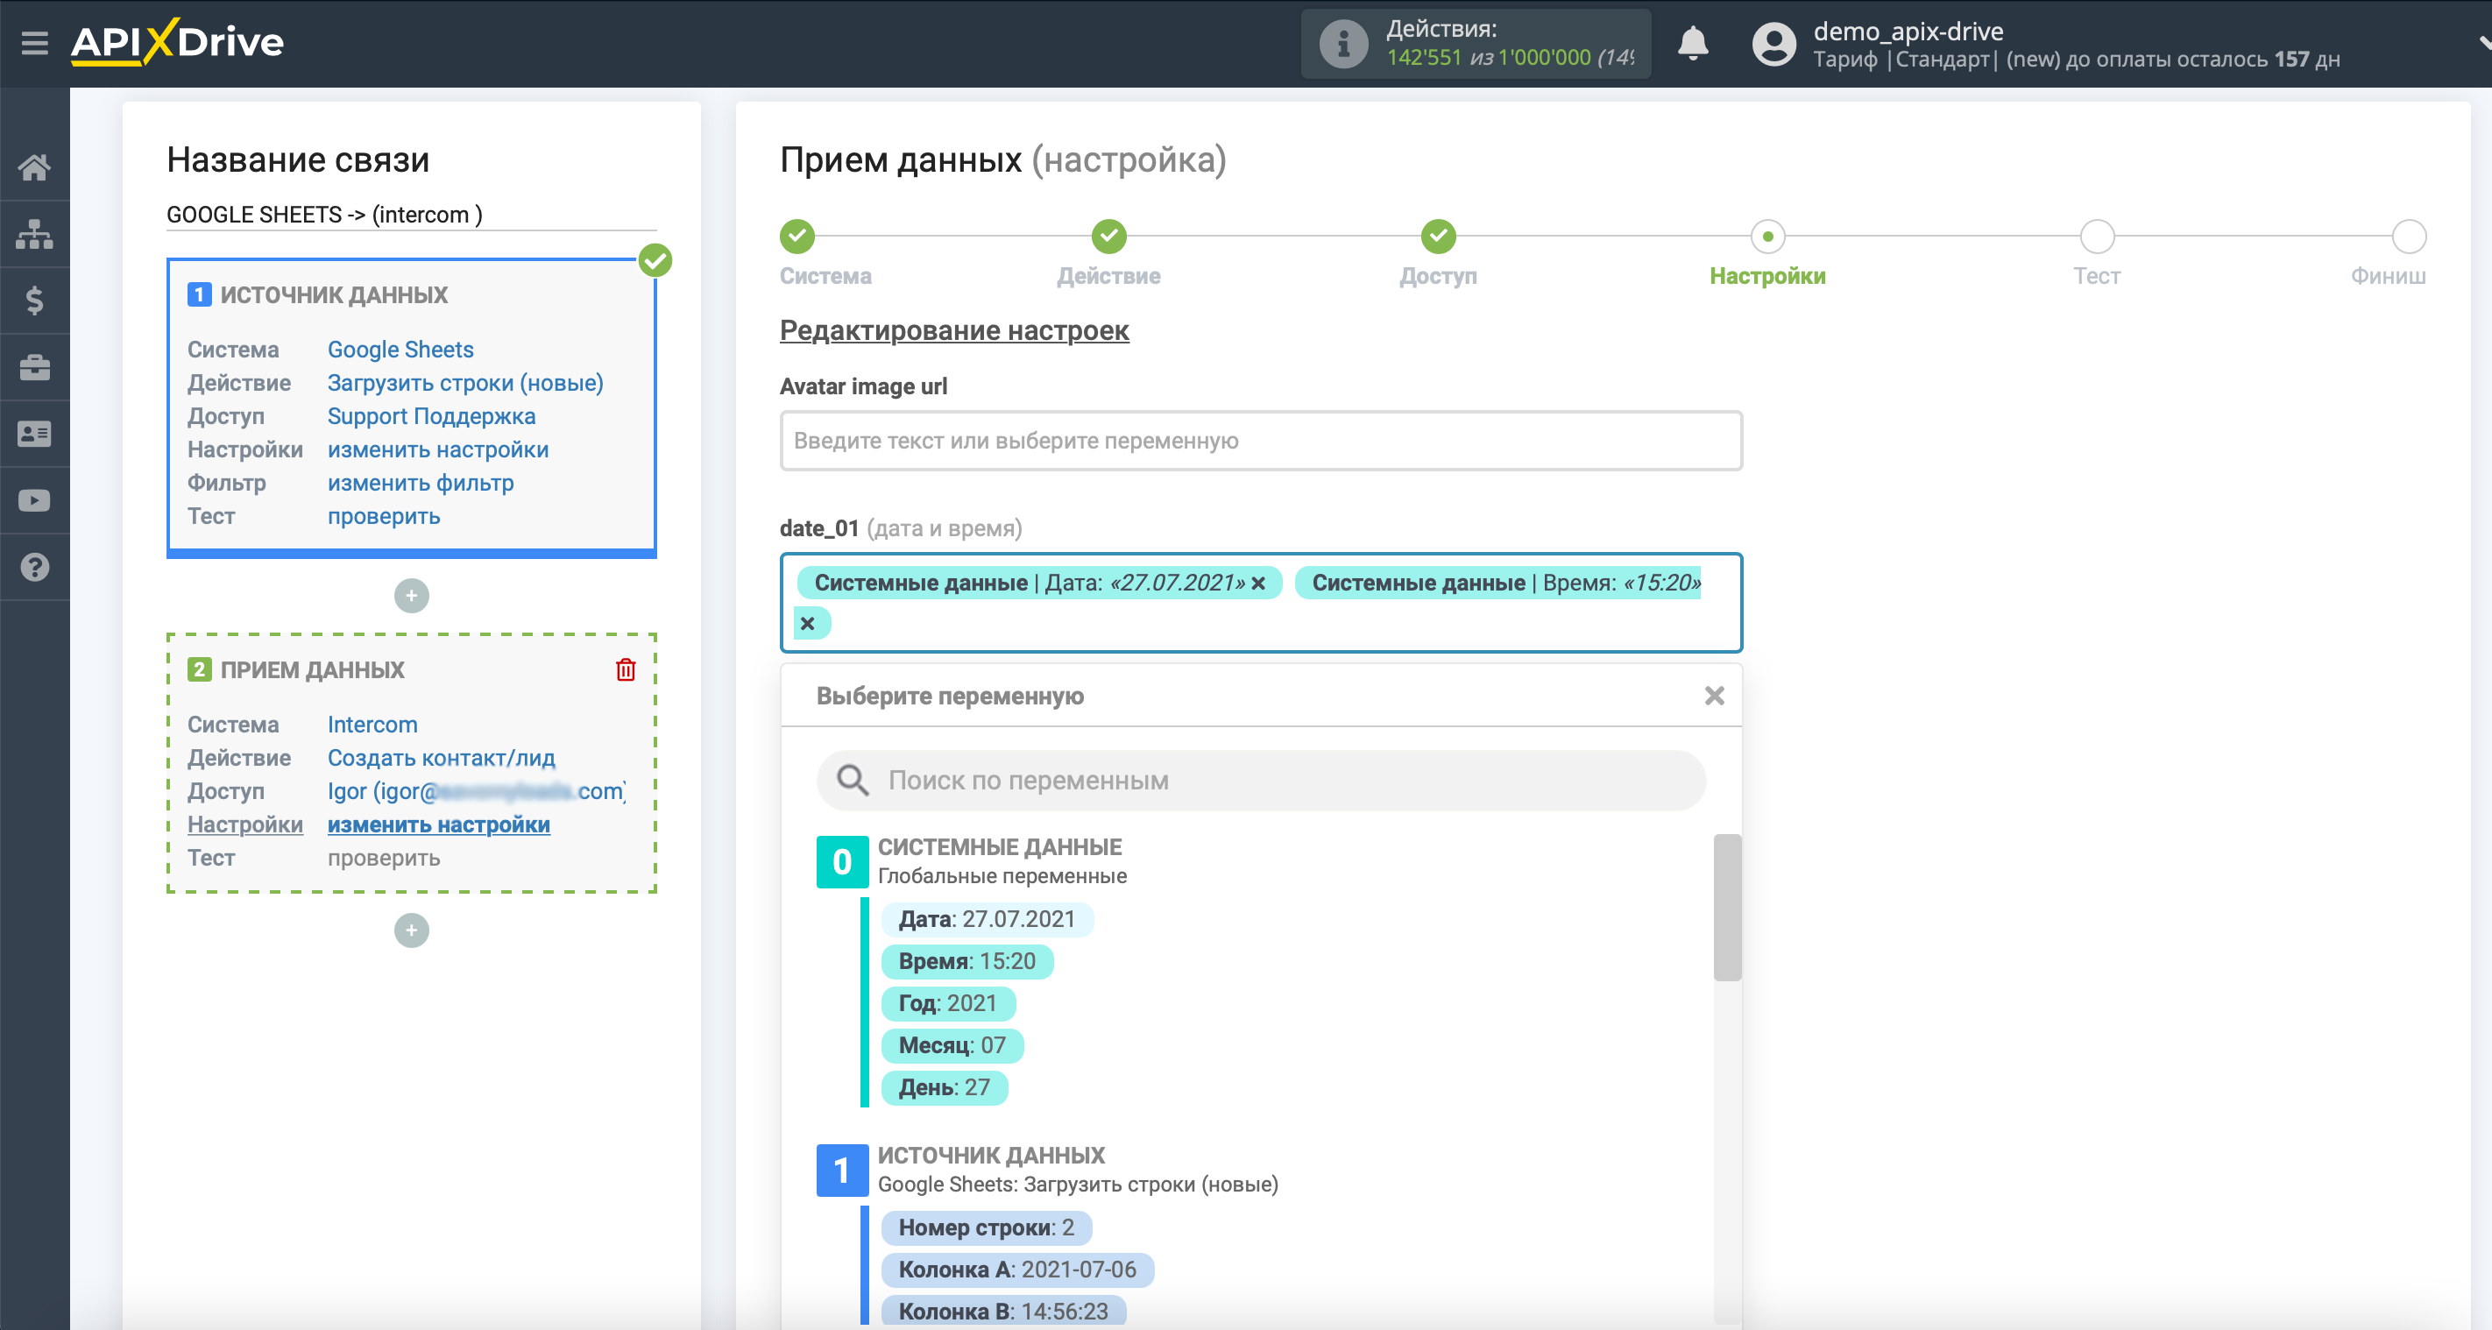Add a step below ПРИЕМ ДАННЫХ block

coord(411,930)
